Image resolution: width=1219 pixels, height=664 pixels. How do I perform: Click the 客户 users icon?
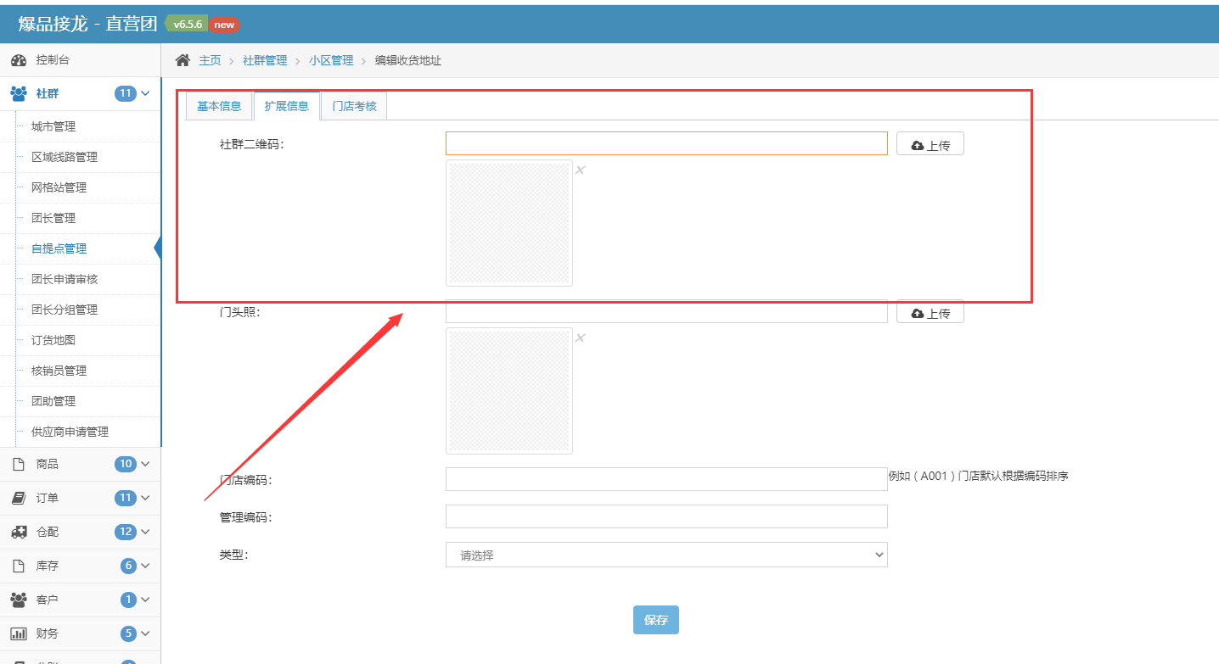(x=18, y=600)
